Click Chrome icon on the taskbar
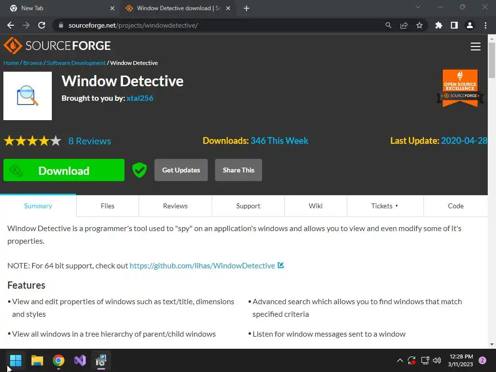 click(x=59, y=360)
